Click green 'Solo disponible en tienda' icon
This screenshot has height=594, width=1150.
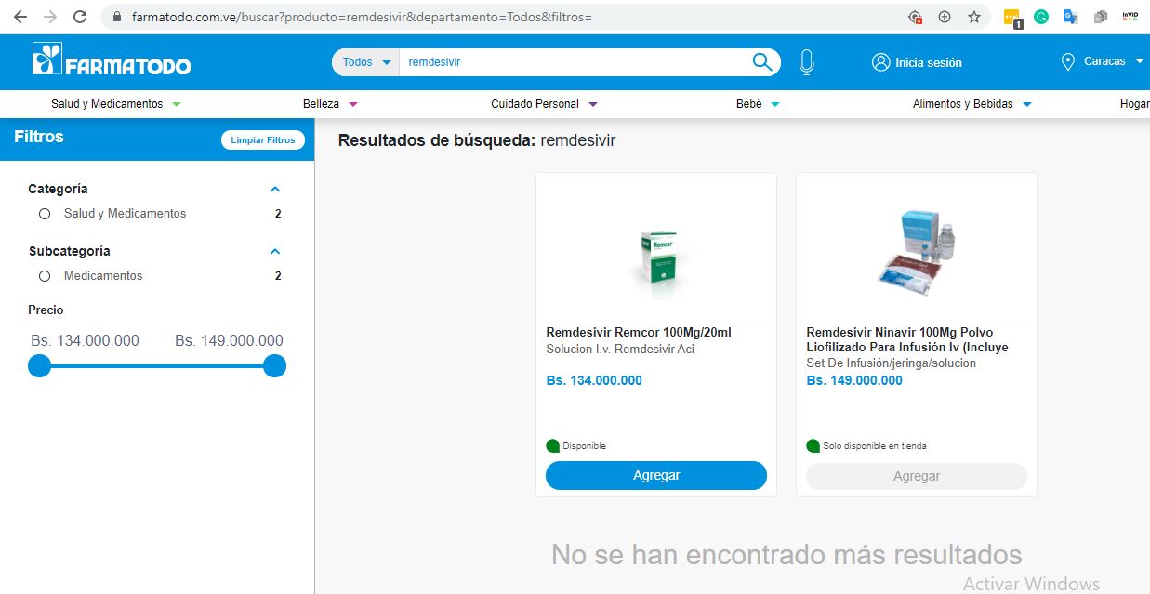click(813, 446)
